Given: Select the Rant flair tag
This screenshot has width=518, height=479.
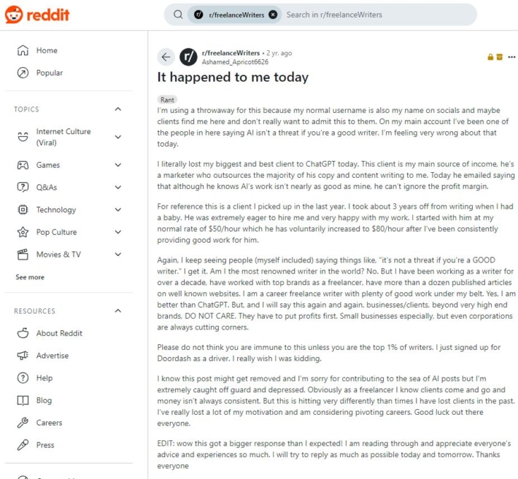Looking at the screenshot, I should coord(167,100).
